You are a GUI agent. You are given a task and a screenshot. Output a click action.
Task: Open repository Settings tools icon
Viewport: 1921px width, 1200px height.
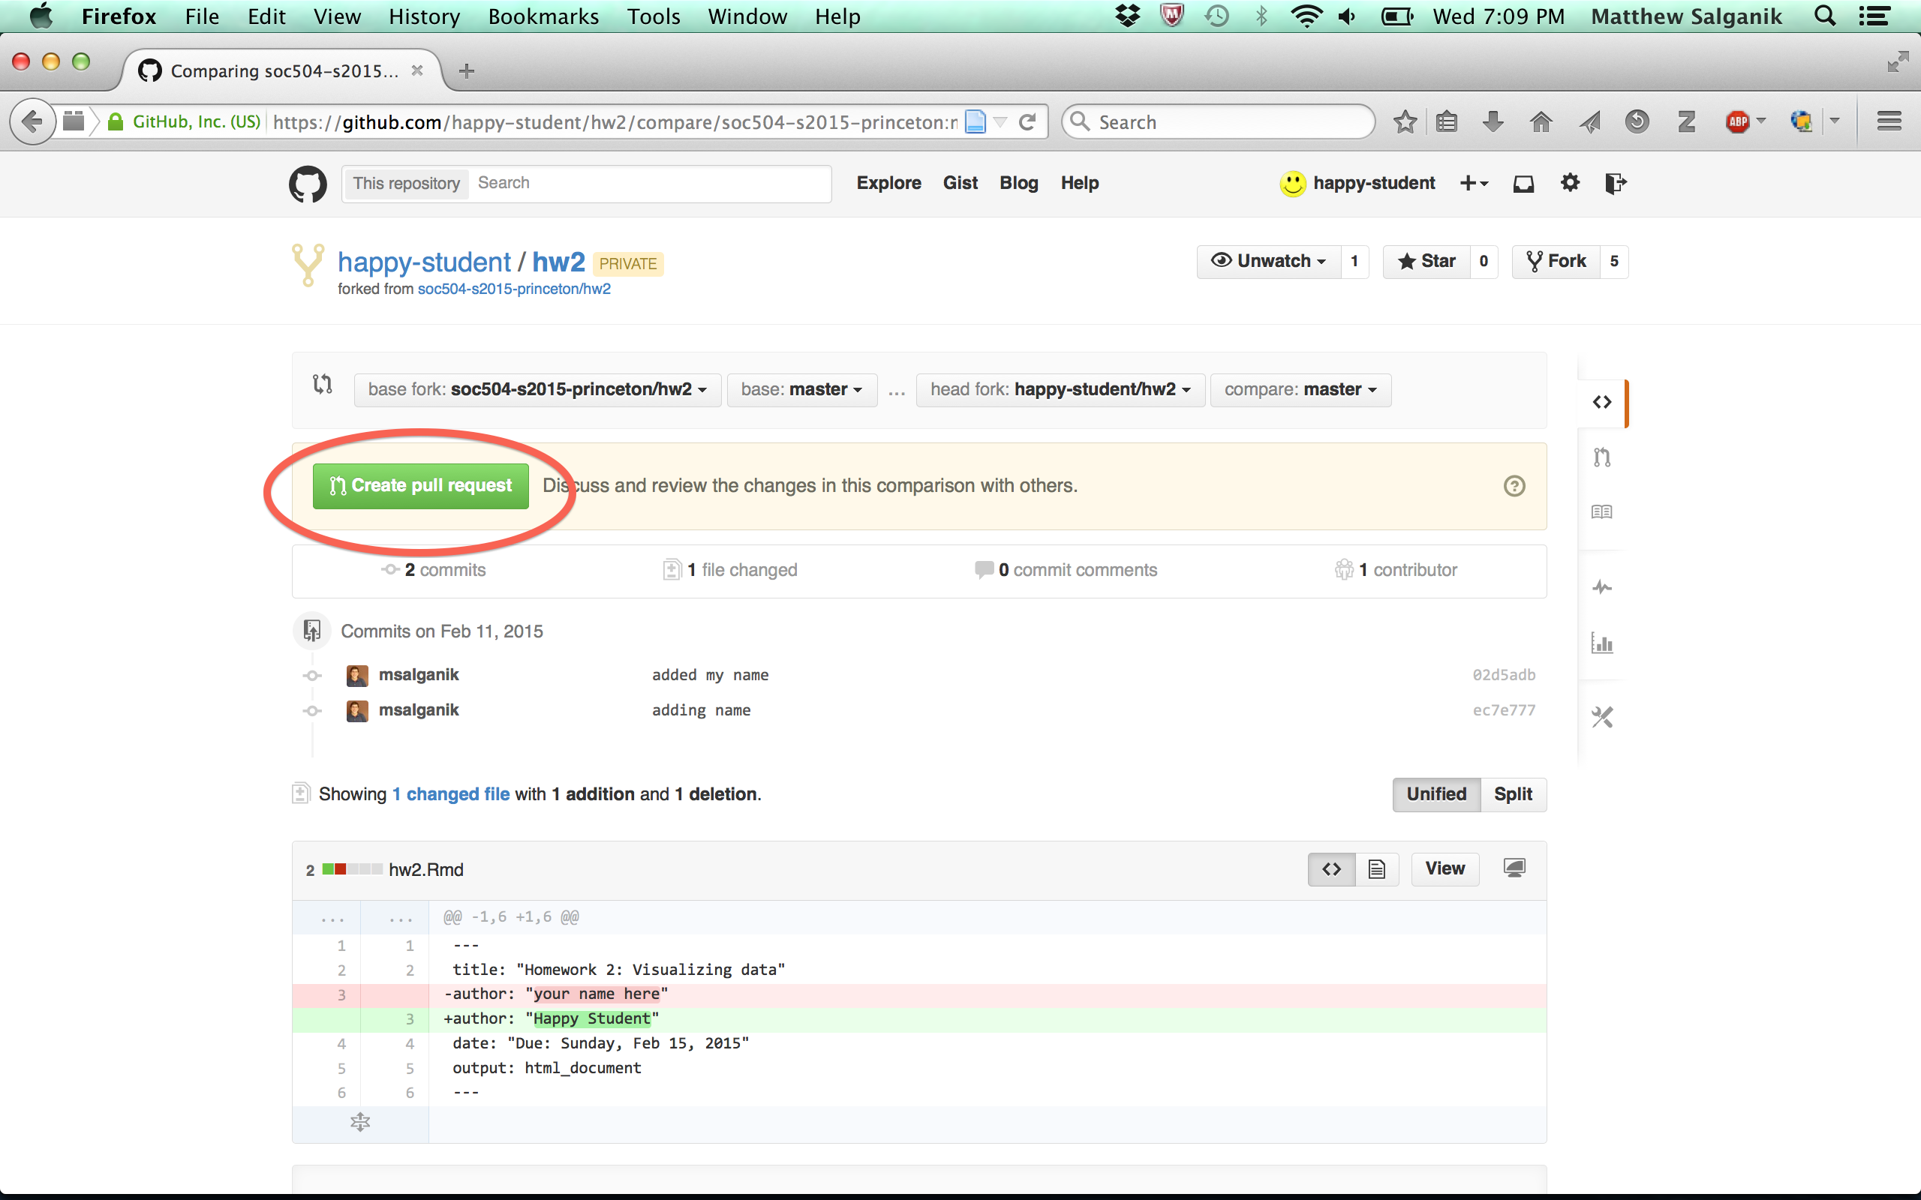tap(1601, 718)
